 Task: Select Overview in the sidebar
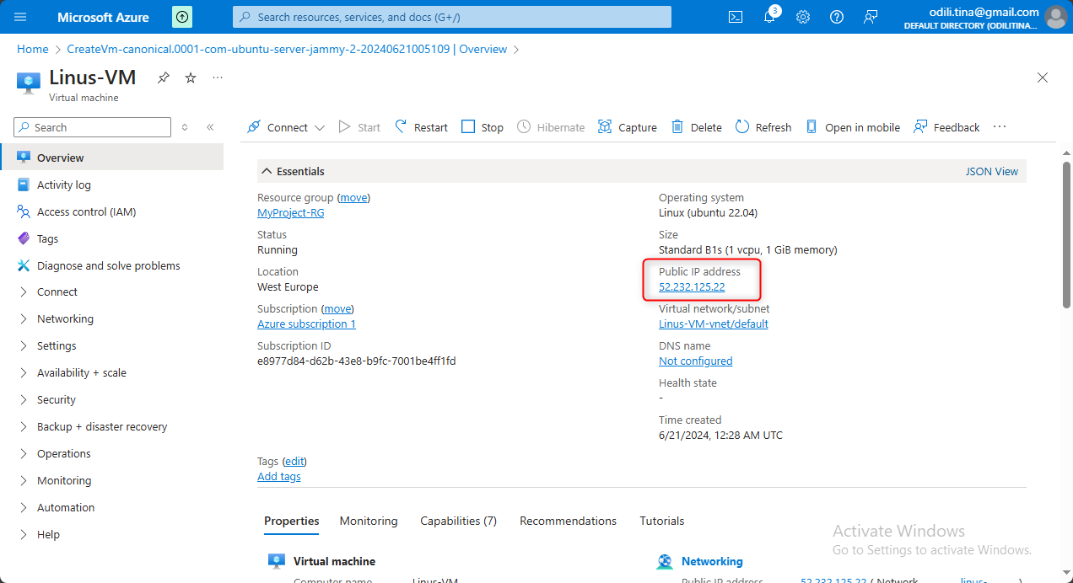click(112, 158)
